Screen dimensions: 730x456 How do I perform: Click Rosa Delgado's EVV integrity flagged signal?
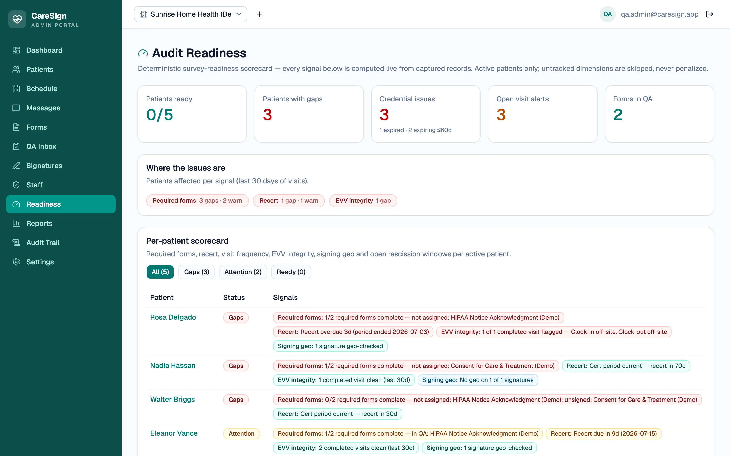554,332
